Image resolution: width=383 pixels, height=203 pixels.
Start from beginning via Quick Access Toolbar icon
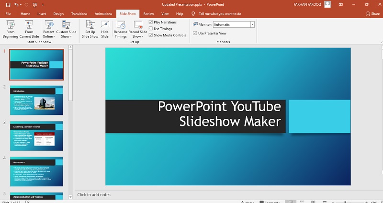point(35,5)
